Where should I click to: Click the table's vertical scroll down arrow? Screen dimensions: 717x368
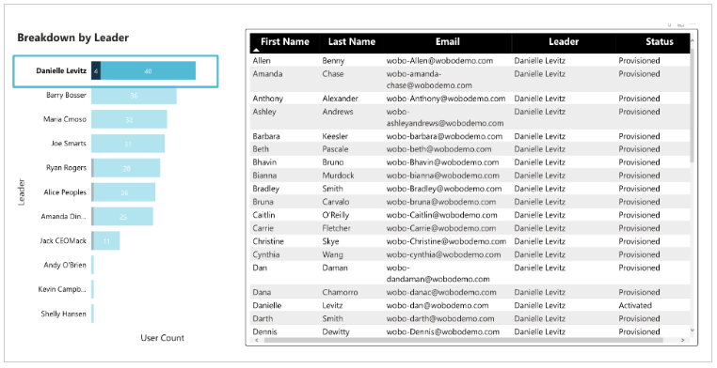pos(693,330)
